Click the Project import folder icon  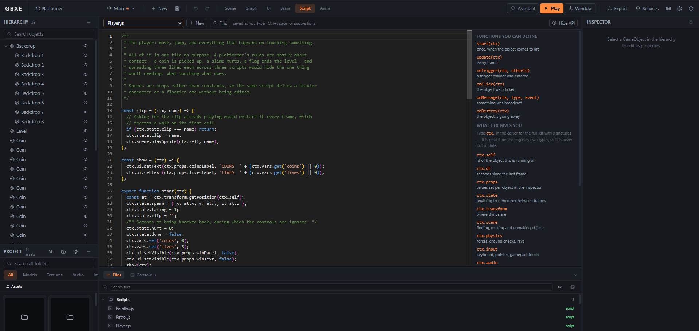coord(63,252)
